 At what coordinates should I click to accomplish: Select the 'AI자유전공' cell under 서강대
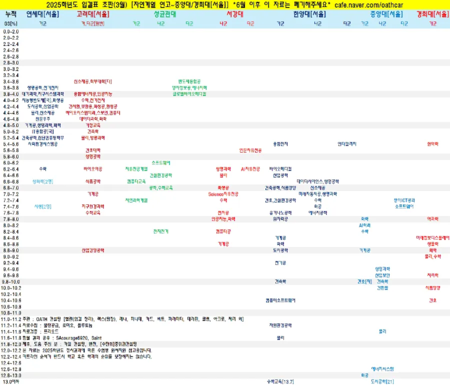tap(250, 169)
